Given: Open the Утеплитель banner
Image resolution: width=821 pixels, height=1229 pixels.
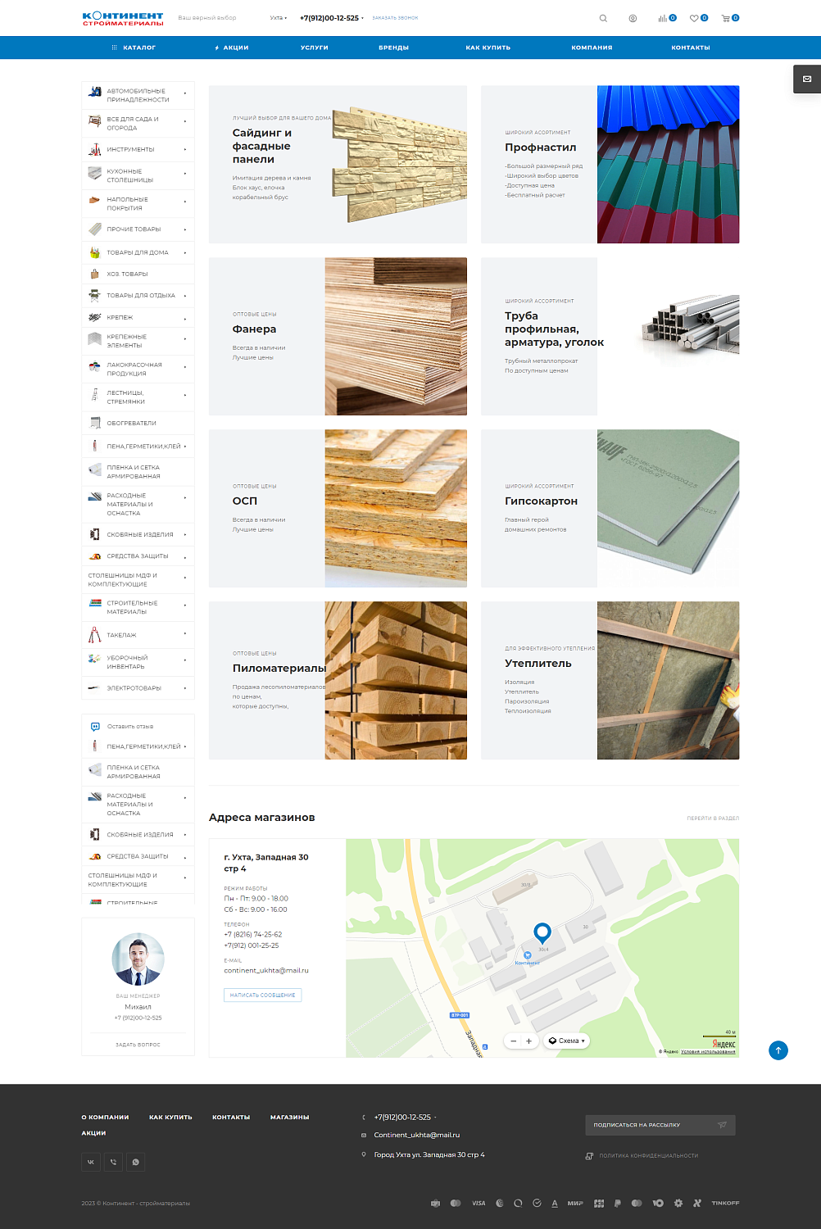Looking at the screenshot, I should pyautogui.click(x=610, y=681).
